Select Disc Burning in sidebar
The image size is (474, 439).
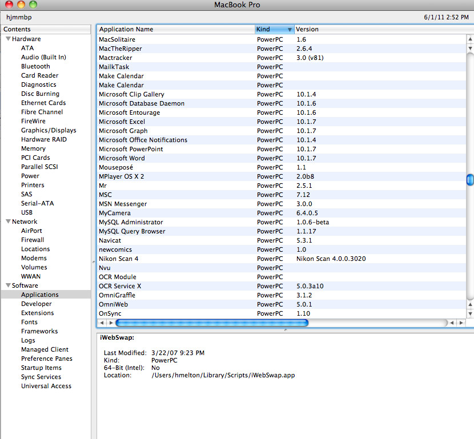click(40, 94)
